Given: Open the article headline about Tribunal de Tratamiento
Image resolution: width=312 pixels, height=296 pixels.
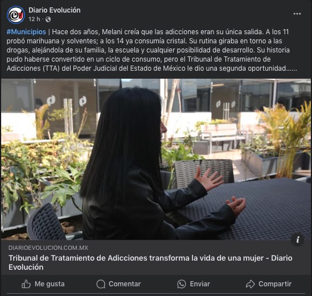Looking at the screenshot, I should 150,262.
